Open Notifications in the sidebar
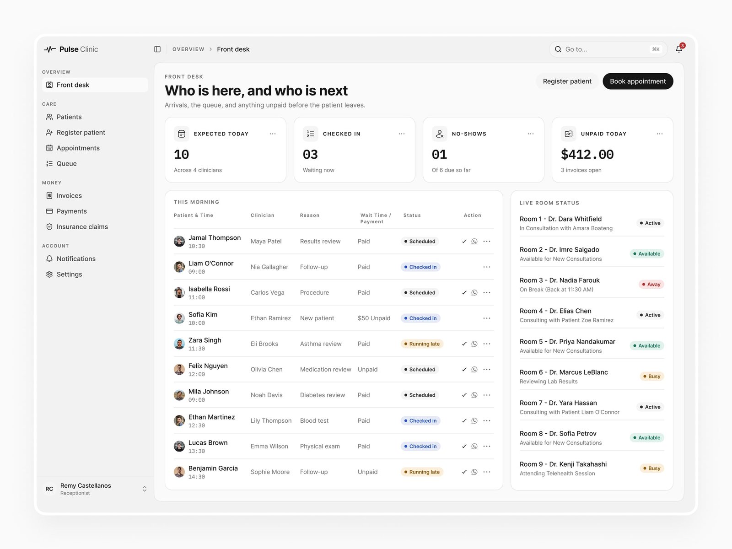732x549 pixels. pyautogui.click(x=95, y=258)
